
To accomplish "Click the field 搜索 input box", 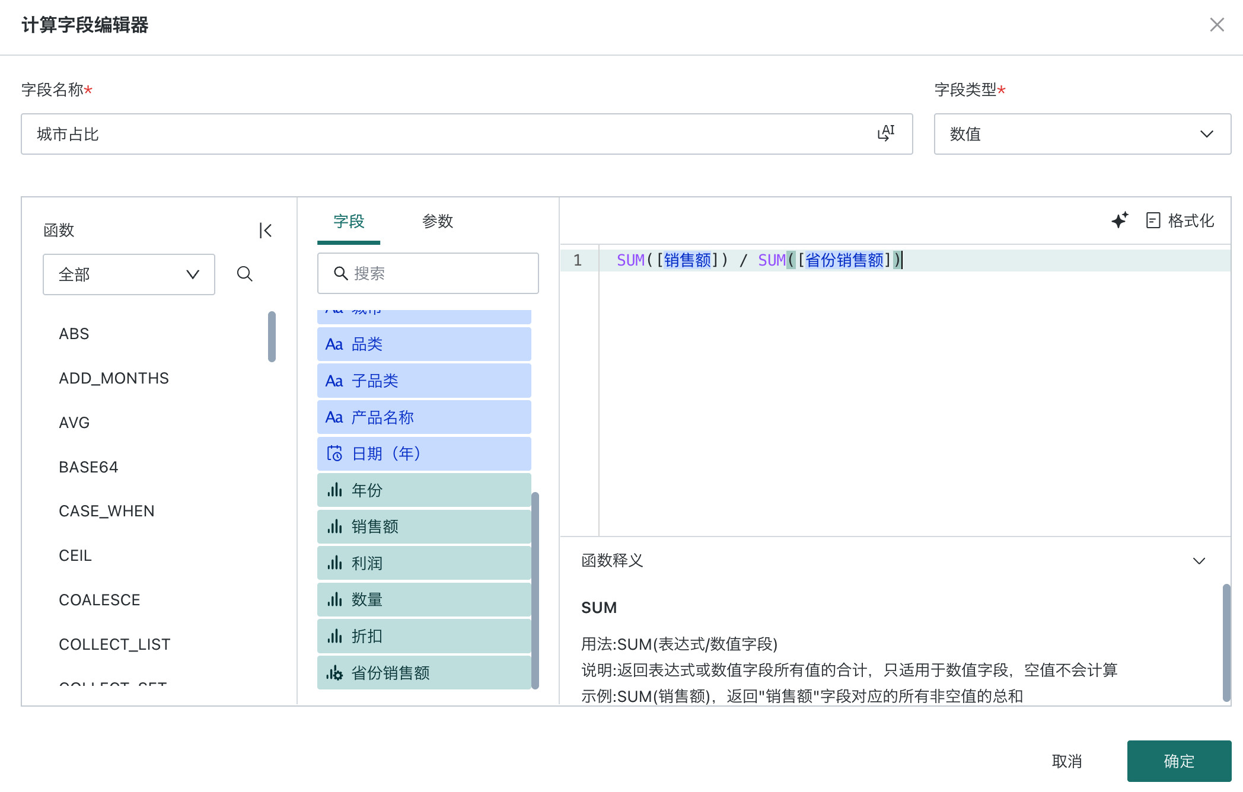I will pos(428,273).
